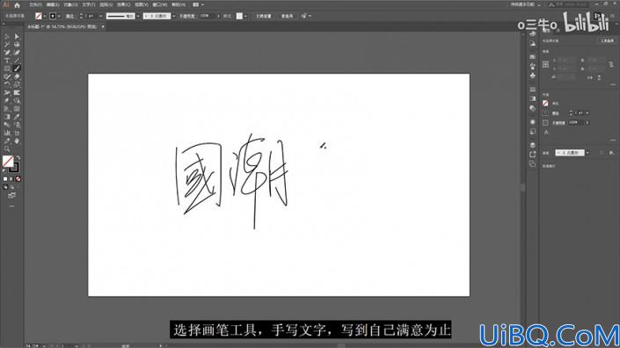Viewport: 620px width, 348px height.
Task: Click the large fill swatch in toolbar
Action: (x=8, y=161)
